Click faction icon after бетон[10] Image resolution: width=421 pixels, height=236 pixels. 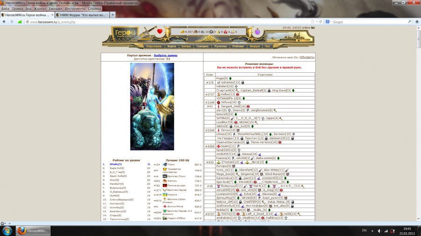(238, 130)
